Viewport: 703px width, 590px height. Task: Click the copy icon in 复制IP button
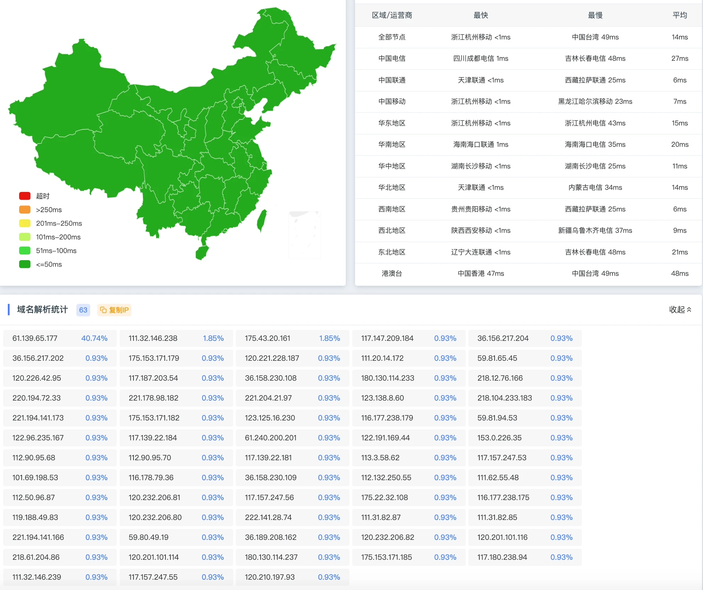click(103, 310)
